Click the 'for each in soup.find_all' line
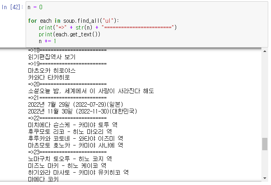Image resolution: width=271 pixels, height=185 pixels. point(73,21)
